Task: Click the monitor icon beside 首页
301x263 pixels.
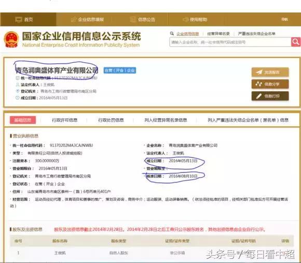Action: (x=19, y=20)
